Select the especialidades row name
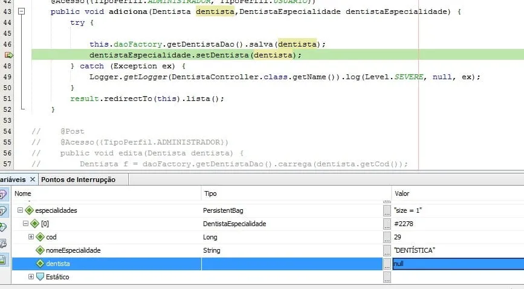 click(56, 210)
